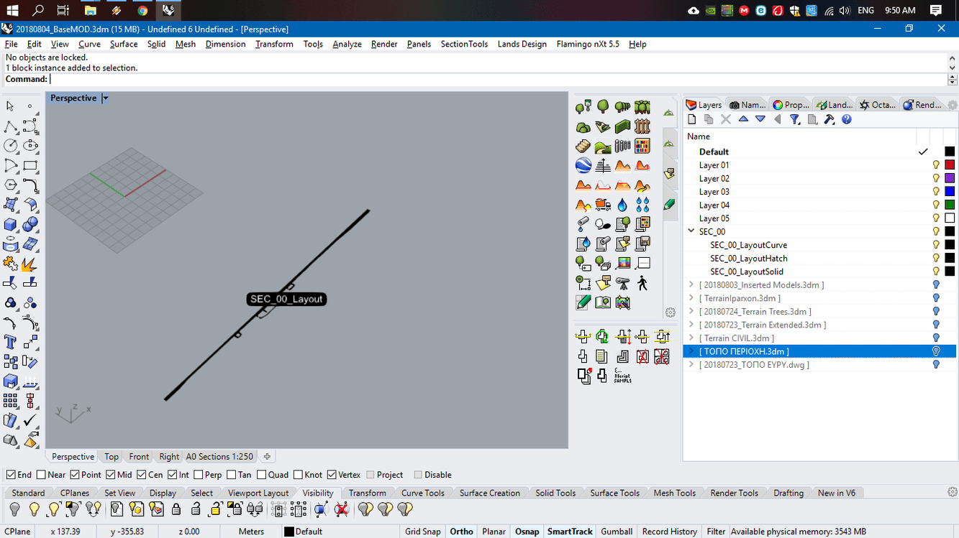Click the black color swatch of Default layer
The width and height of the screenshot is (959, 538).
coord(950,152)
